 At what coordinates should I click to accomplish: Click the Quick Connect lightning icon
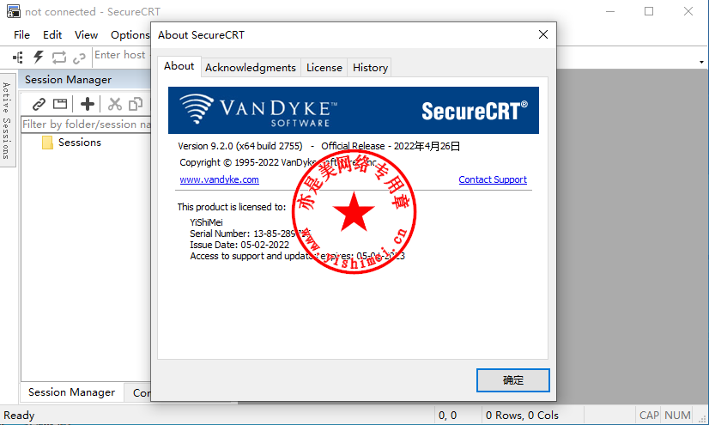point(39,57)
